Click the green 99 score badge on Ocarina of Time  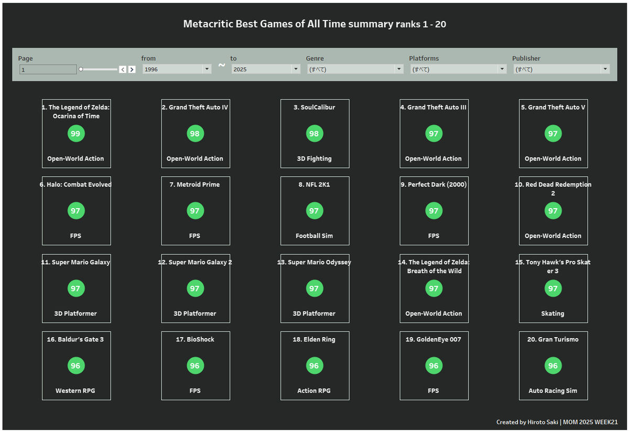click(76, 133)
